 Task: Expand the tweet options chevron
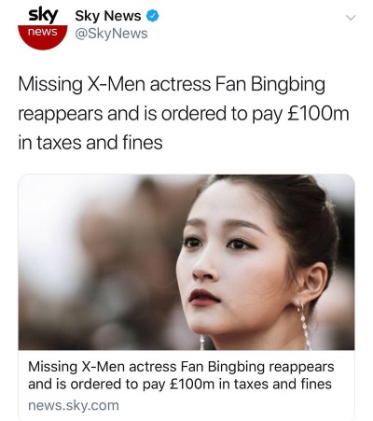point(351,18)
